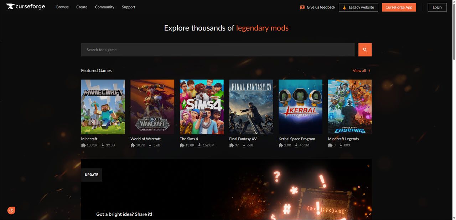The image size is (456, 220).
Task: Click the Kerbal Space Program title text
Action: [x=297, y=139]
